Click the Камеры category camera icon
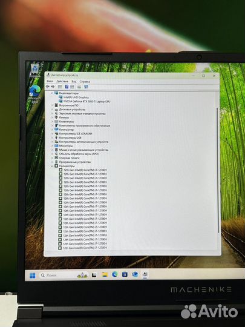The height and width of the screenshot is (327, 245). click(x=56, y=117)
